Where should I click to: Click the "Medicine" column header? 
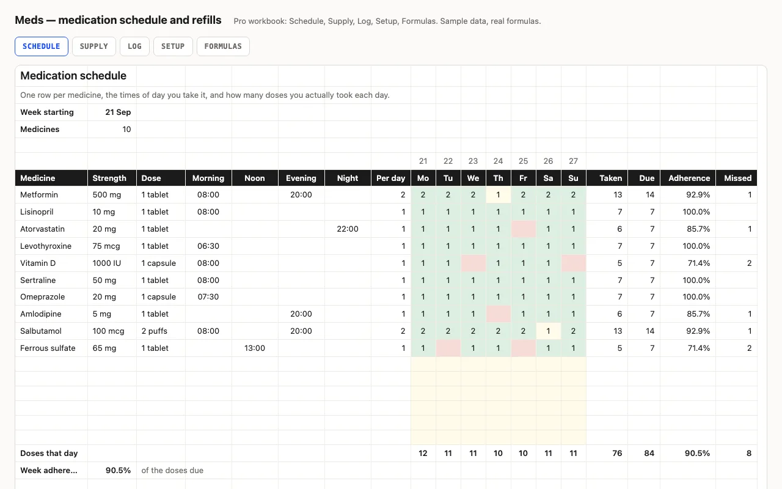[x=51, y=178]
